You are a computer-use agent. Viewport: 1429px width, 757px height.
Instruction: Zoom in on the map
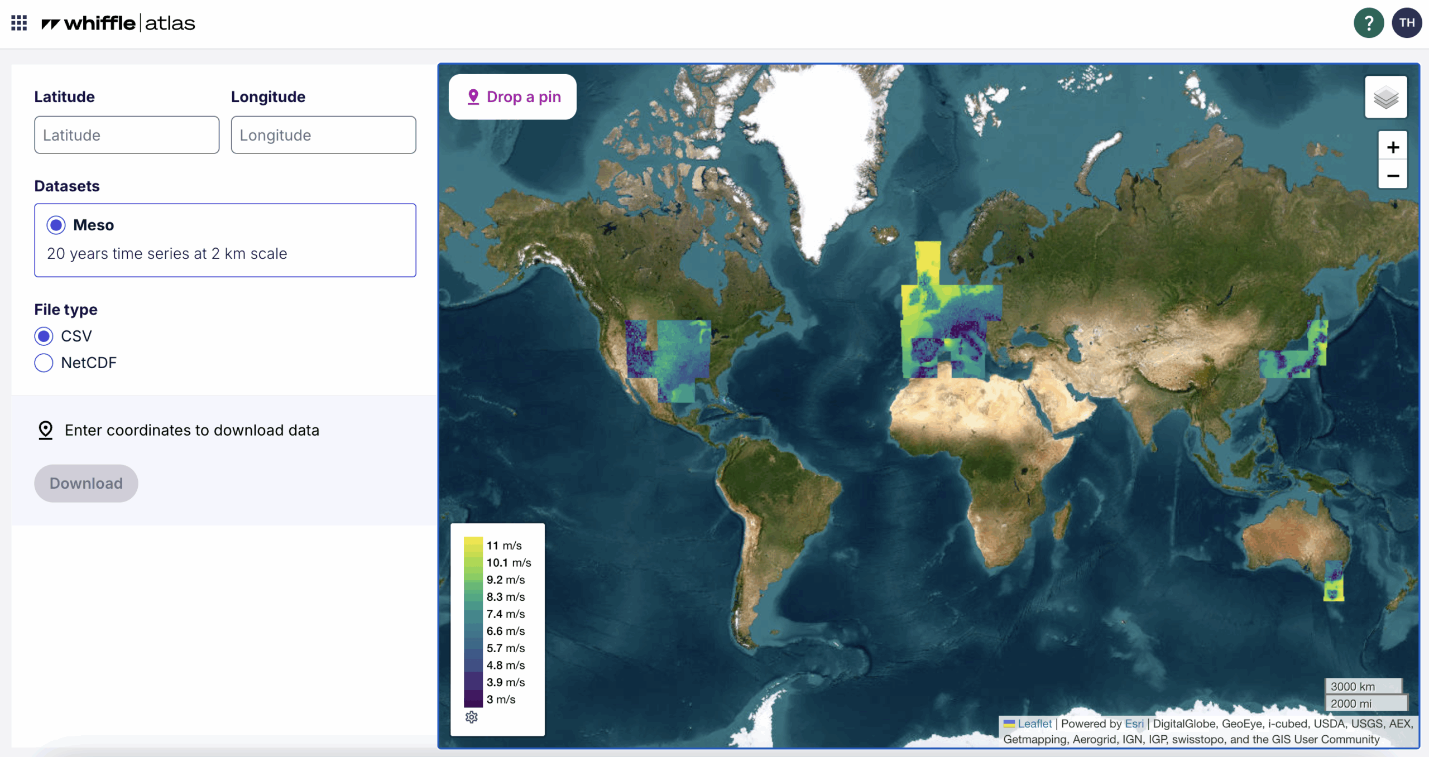[x=1393, y=147]
